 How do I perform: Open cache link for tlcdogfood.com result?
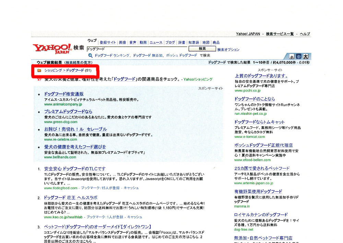(x=131, y=188)
